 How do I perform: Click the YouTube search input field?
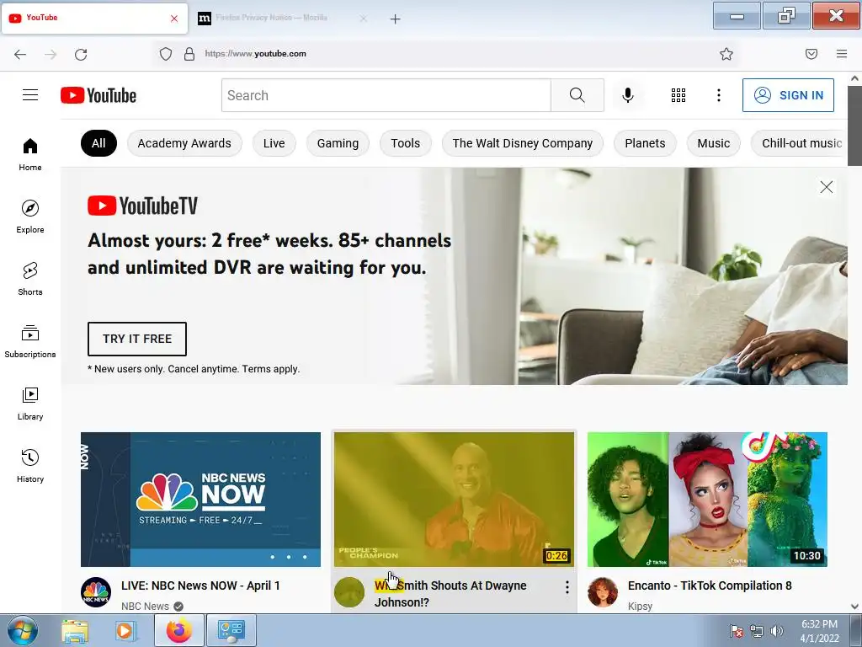coord(386,95)
